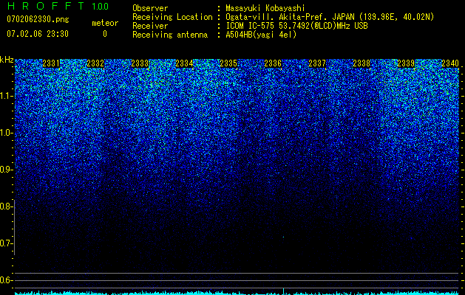Viewport: 465px width, 295px height.
Task: Click the Receiving antenna field label
Action: (x=170, y=35)
